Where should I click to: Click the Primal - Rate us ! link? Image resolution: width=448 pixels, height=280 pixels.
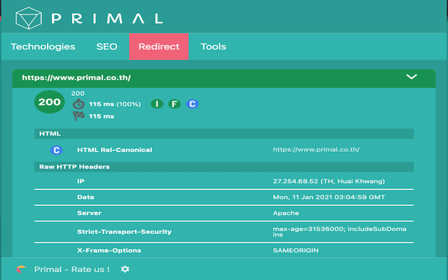click(71, 269)
